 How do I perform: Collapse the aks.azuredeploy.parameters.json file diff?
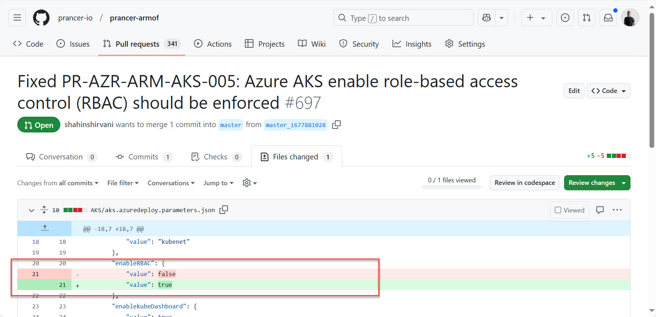point(32,210)
